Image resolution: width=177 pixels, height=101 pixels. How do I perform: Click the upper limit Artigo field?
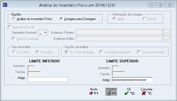tap(132, 80)
